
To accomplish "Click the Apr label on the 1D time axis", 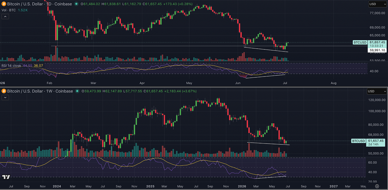I will tap(142, 83).
